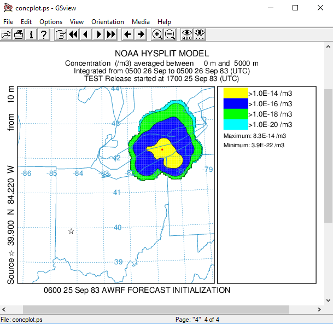Click the green >1.0E-18 legend swatch
This screenshot has height=324, width=333.
tap(236, 114)
